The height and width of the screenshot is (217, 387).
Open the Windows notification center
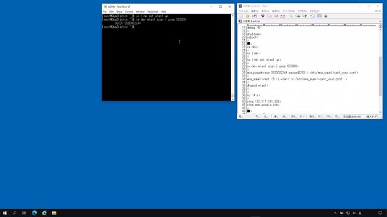pyautogui.click(x=380, y=213)
